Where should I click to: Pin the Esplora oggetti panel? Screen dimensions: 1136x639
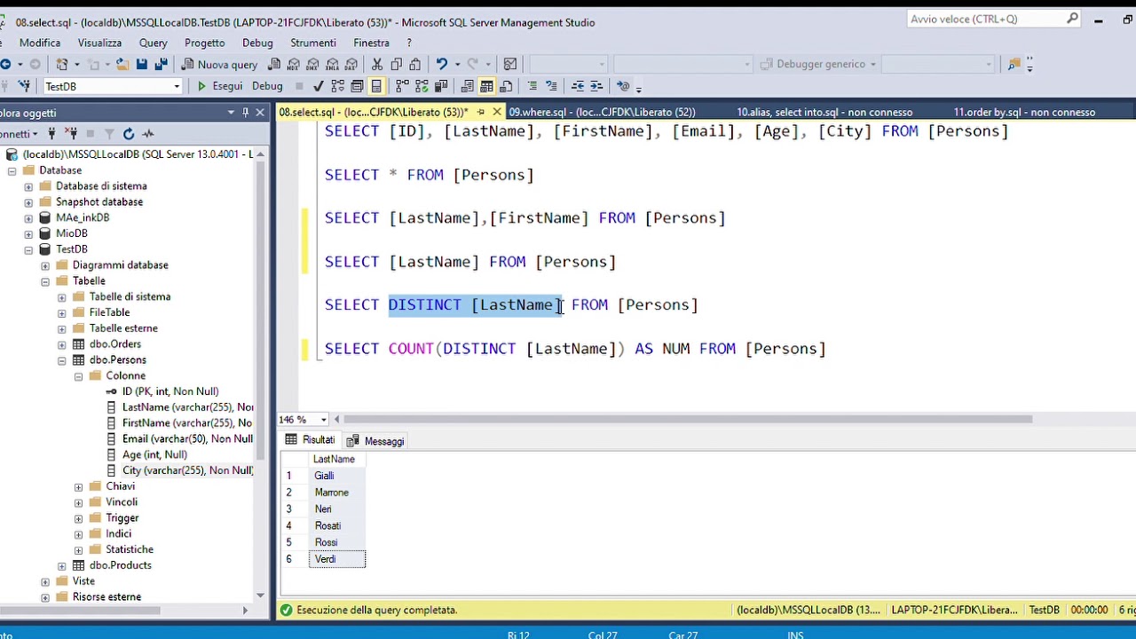(x=246, y=113)
